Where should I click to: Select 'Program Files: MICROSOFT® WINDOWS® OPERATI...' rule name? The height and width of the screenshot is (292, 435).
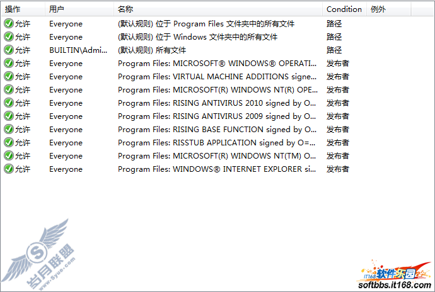pos(217,64)
